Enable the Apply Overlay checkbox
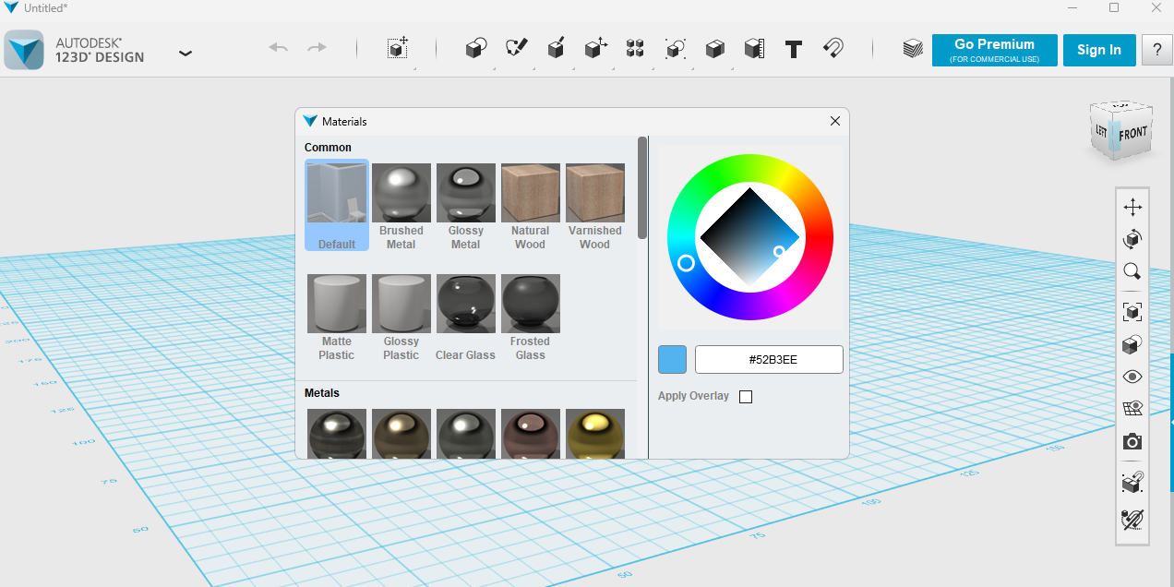1174x587 pixels. pyautogui.click(x=746, y=397)
